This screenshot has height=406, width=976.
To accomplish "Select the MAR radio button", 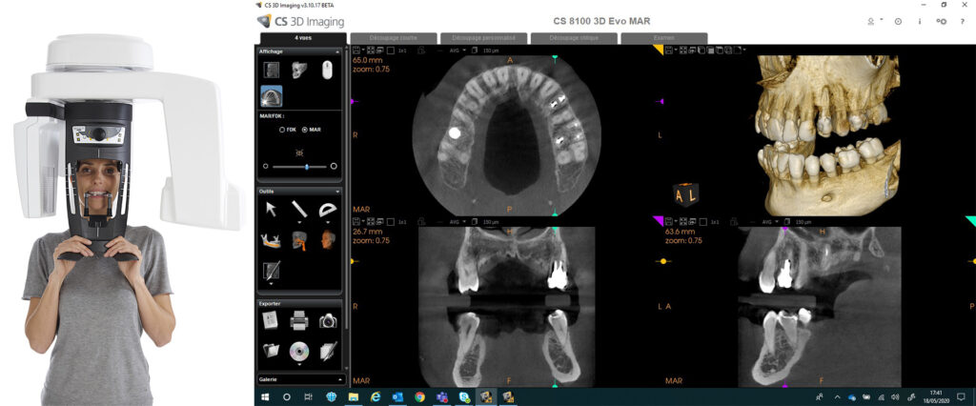I will (304, 130).
